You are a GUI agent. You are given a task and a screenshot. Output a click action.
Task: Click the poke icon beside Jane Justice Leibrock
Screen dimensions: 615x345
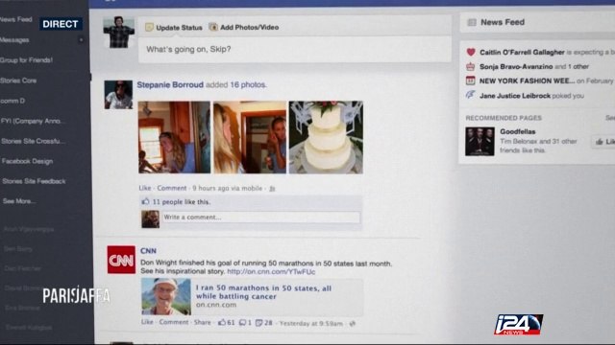pos(470,95)
